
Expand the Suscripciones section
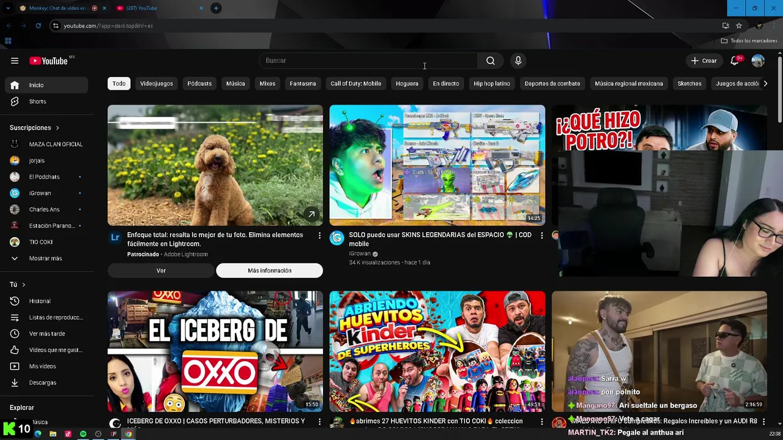click(x=35, y=128)
